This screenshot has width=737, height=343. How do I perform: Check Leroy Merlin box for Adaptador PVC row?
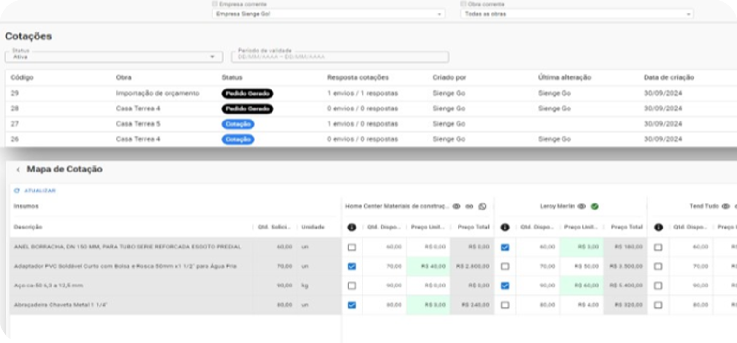click(x=505, y=267)
